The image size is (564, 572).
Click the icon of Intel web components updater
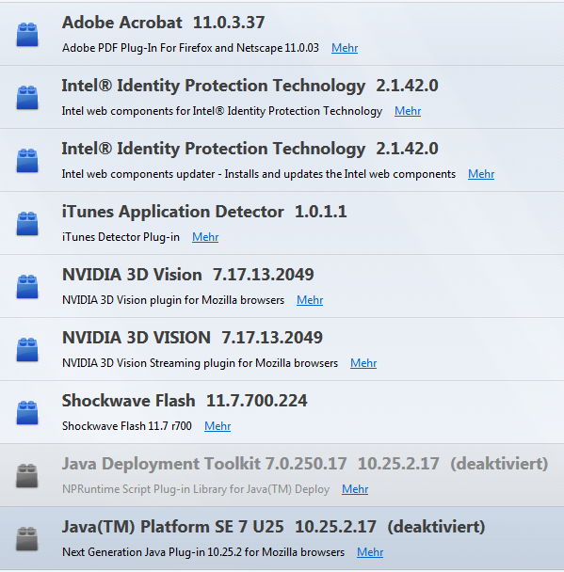(x=27, y=161)
